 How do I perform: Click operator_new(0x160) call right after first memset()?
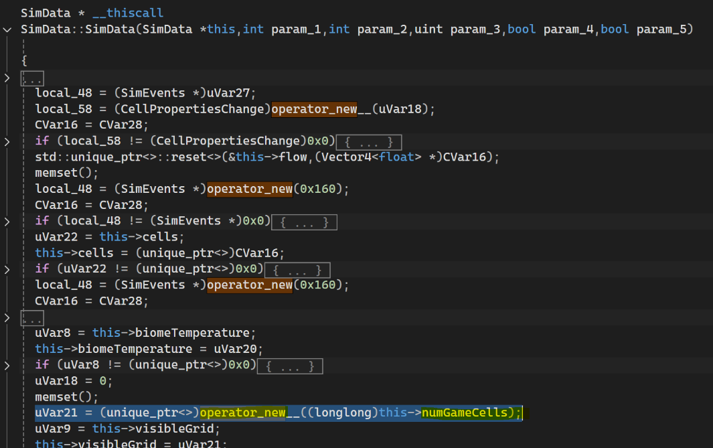249,190
